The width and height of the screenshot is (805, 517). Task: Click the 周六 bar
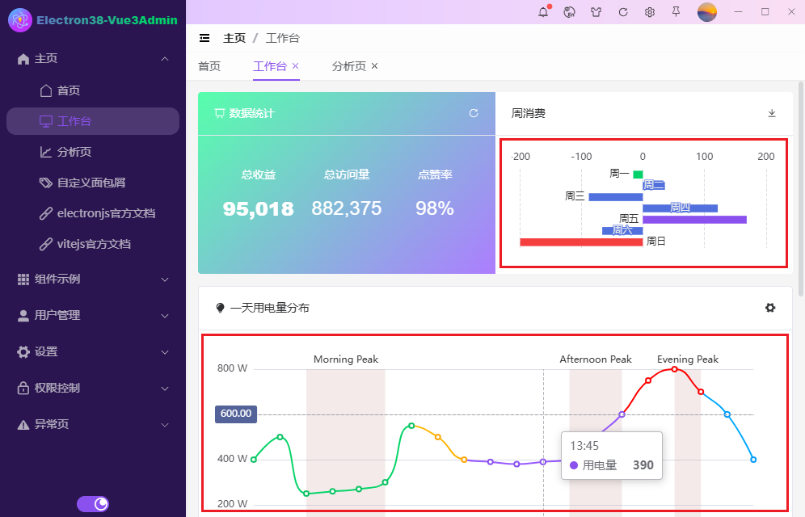click(x=622, y=231)
